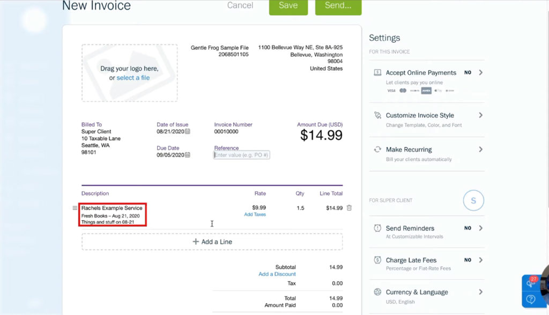549x315 pixels.
Task: Open the notifications icon showing 27 alerts
Action: pos(531,282)
